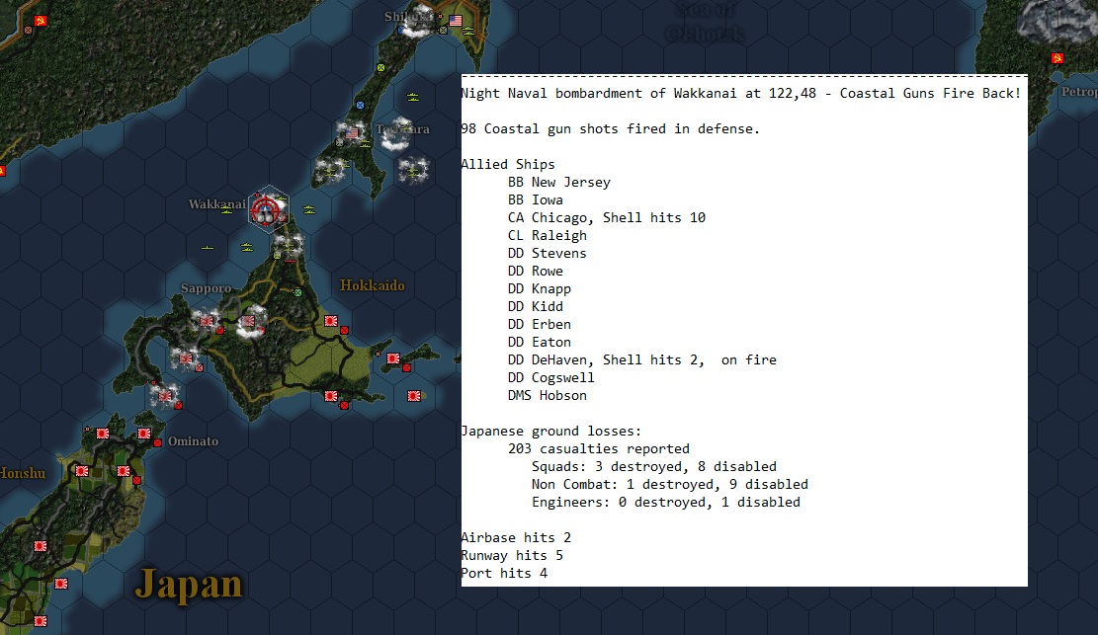Select the yellow-green unit marker on northern Sakhalin
This screenshot has width=1098, height=635.
tap(380, 68)
